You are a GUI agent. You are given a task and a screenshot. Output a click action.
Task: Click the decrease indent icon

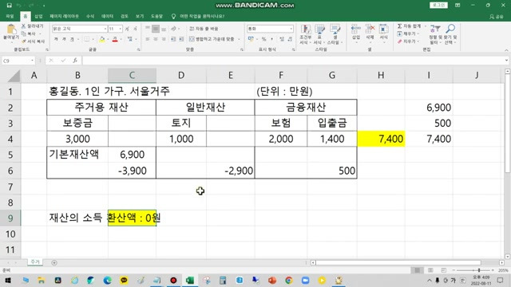tap(173, 39)
